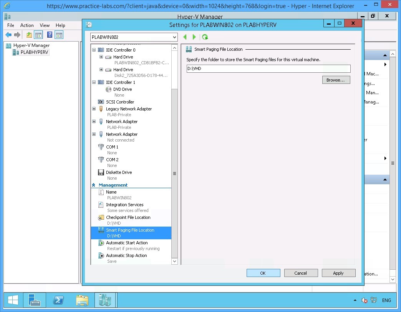This screenshot has height=312, width=401.
Task: Apply the Smart Paging settings changes
Action: pyautogui.click(x=338, y=273)
